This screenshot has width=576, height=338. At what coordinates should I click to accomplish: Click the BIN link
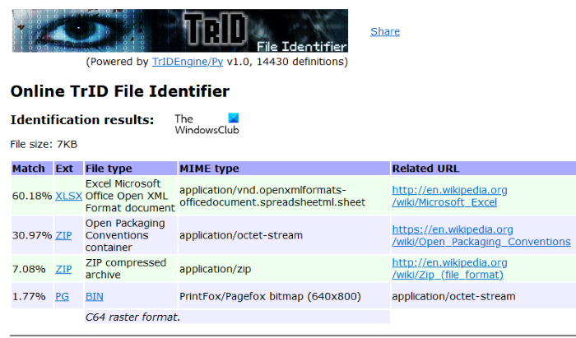94,296
